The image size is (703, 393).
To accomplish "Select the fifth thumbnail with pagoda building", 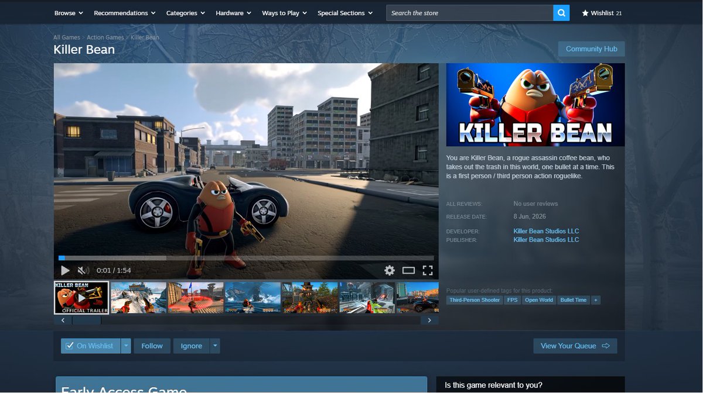I will [310, 298].
